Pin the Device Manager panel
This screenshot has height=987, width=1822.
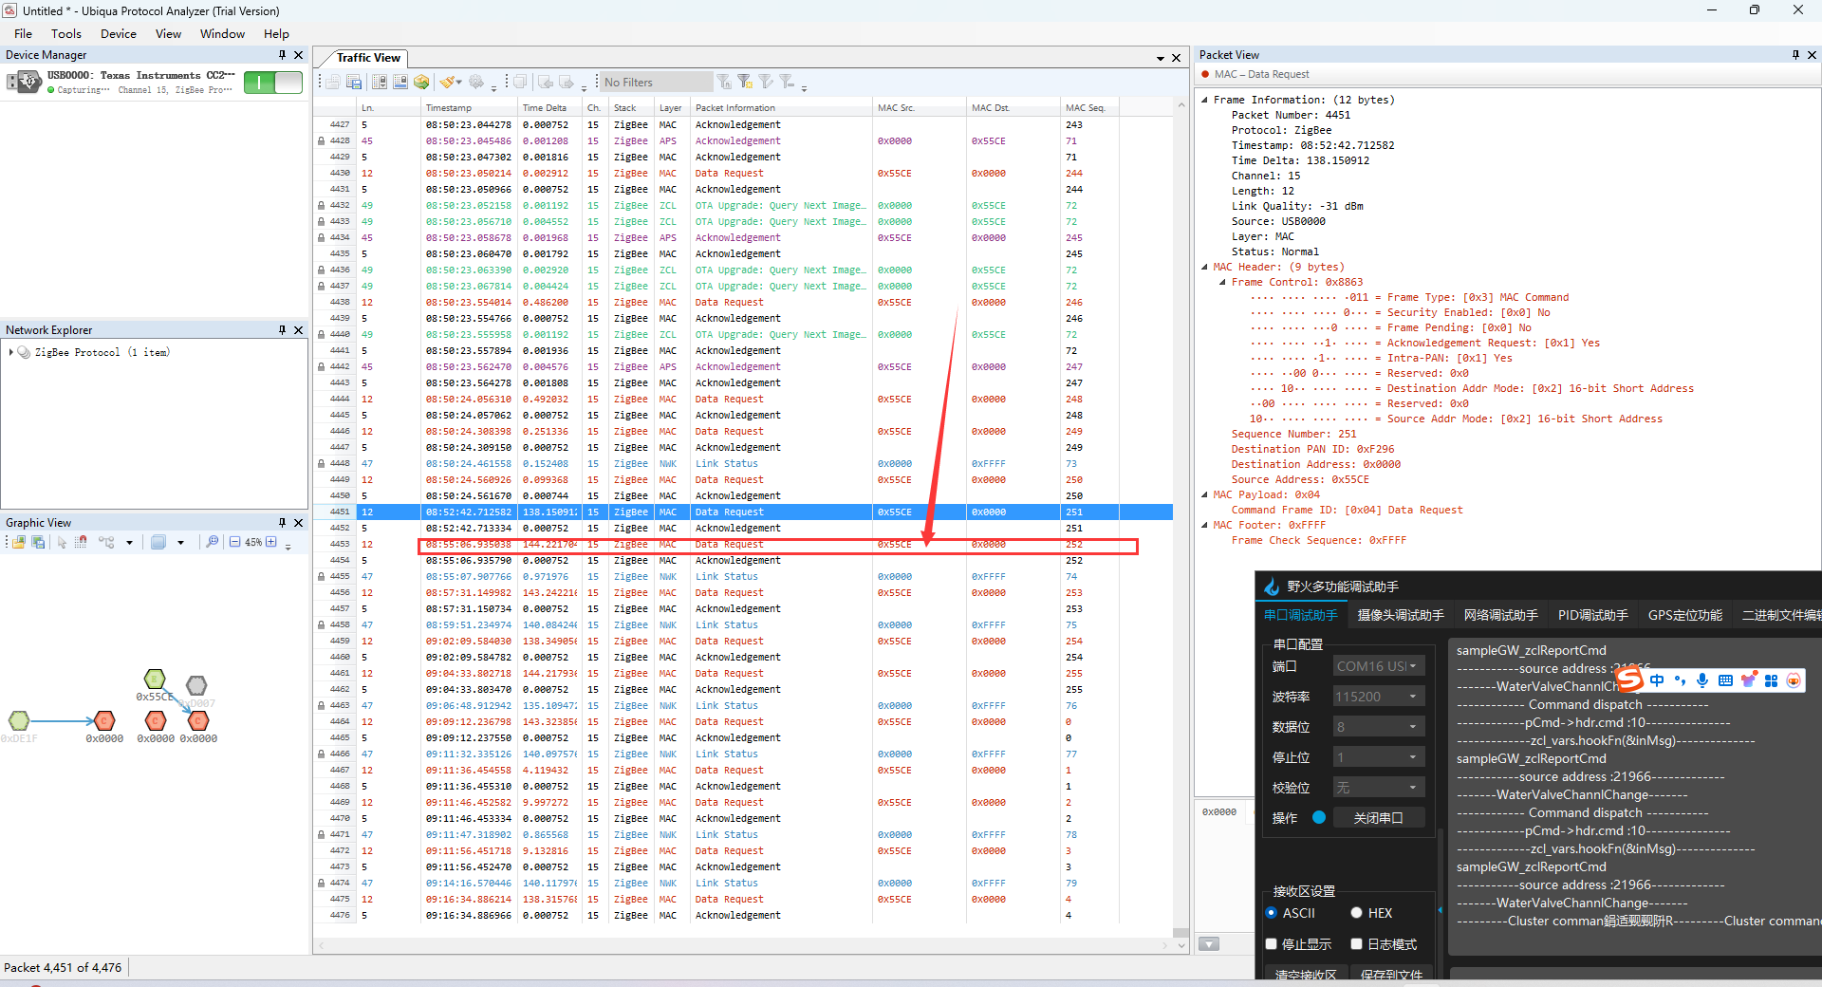click(x=282, y=55)
